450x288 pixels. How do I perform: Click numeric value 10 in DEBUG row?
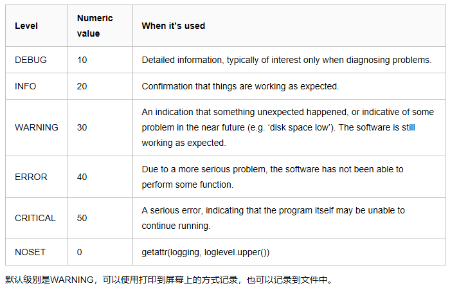click(82, 60)
